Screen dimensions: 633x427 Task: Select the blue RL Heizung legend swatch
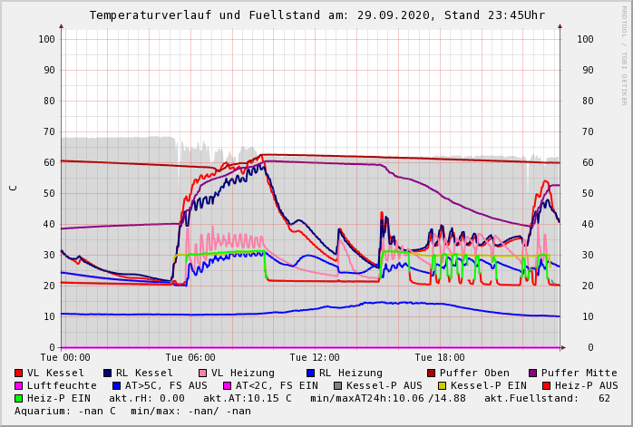coord(310,374)
